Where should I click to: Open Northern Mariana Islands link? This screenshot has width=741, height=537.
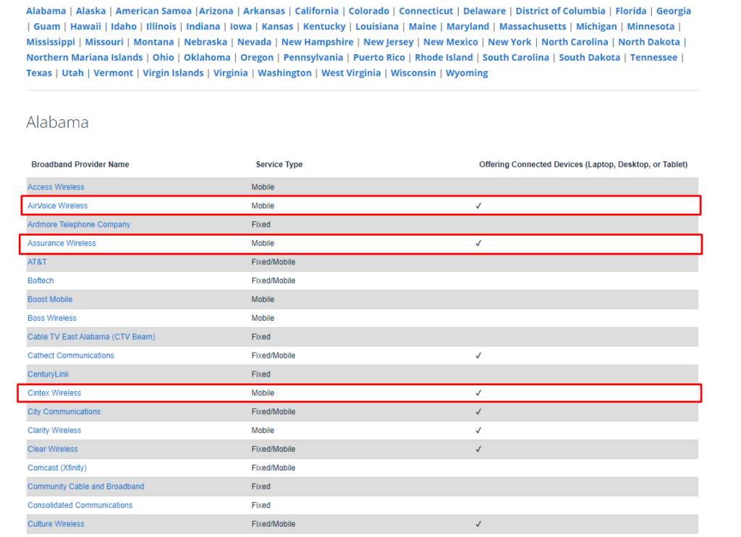point(84,58)
